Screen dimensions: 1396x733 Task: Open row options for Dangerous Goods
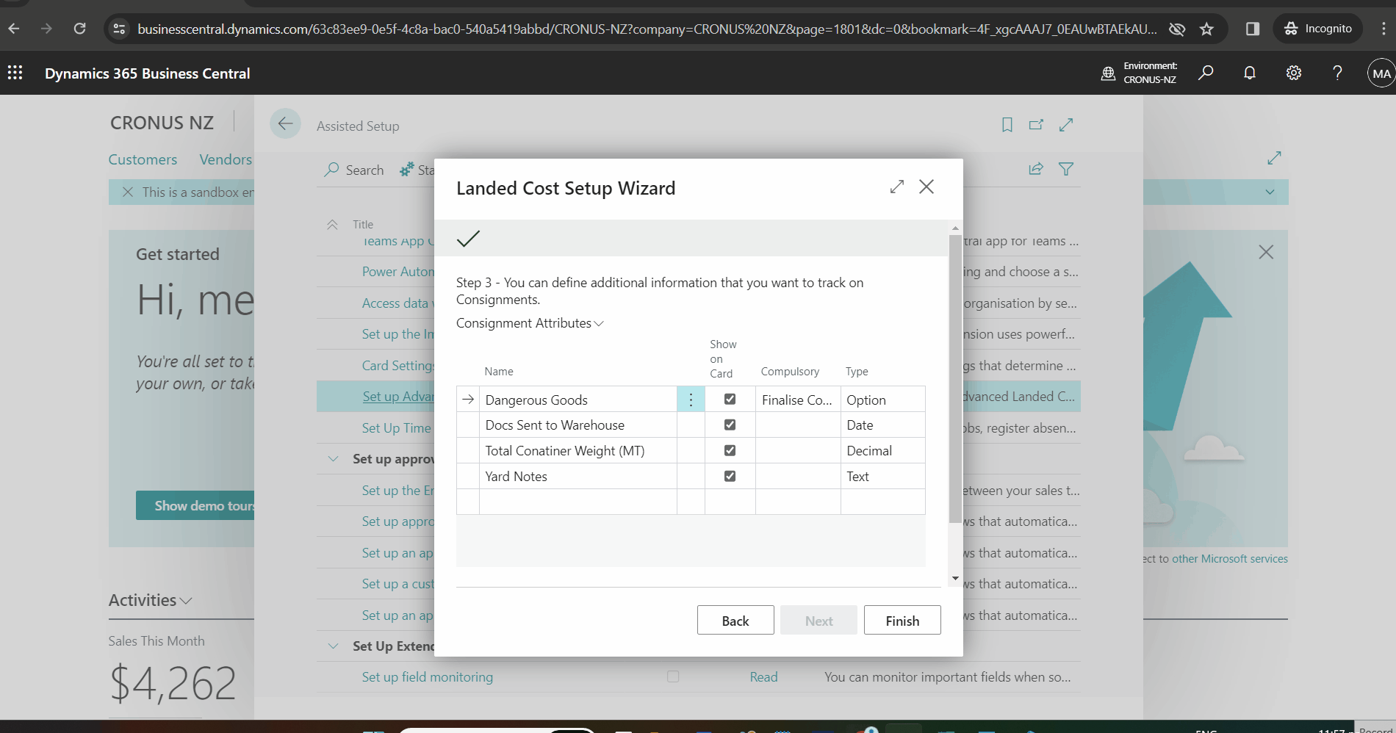[691, 400]
